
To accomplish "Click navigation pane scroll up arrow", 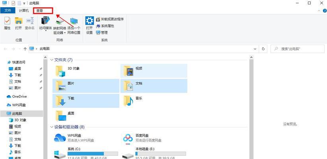I will click(45, 57).
